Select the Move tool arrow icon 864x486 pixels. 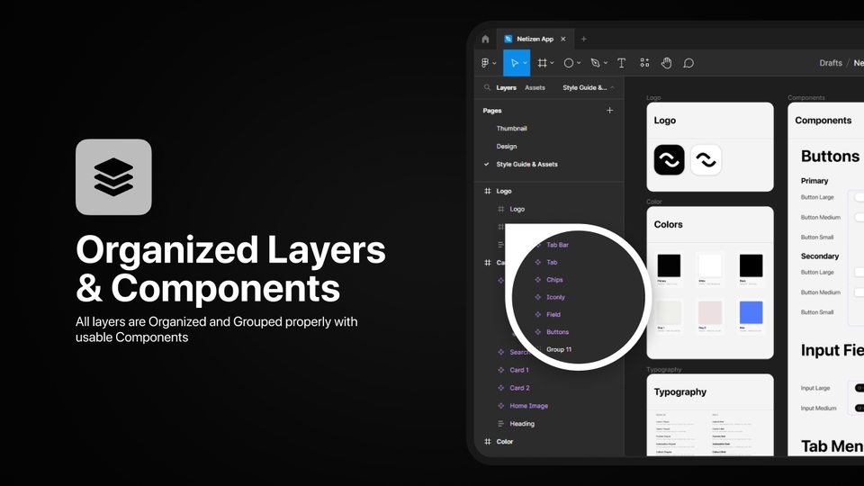514,63
